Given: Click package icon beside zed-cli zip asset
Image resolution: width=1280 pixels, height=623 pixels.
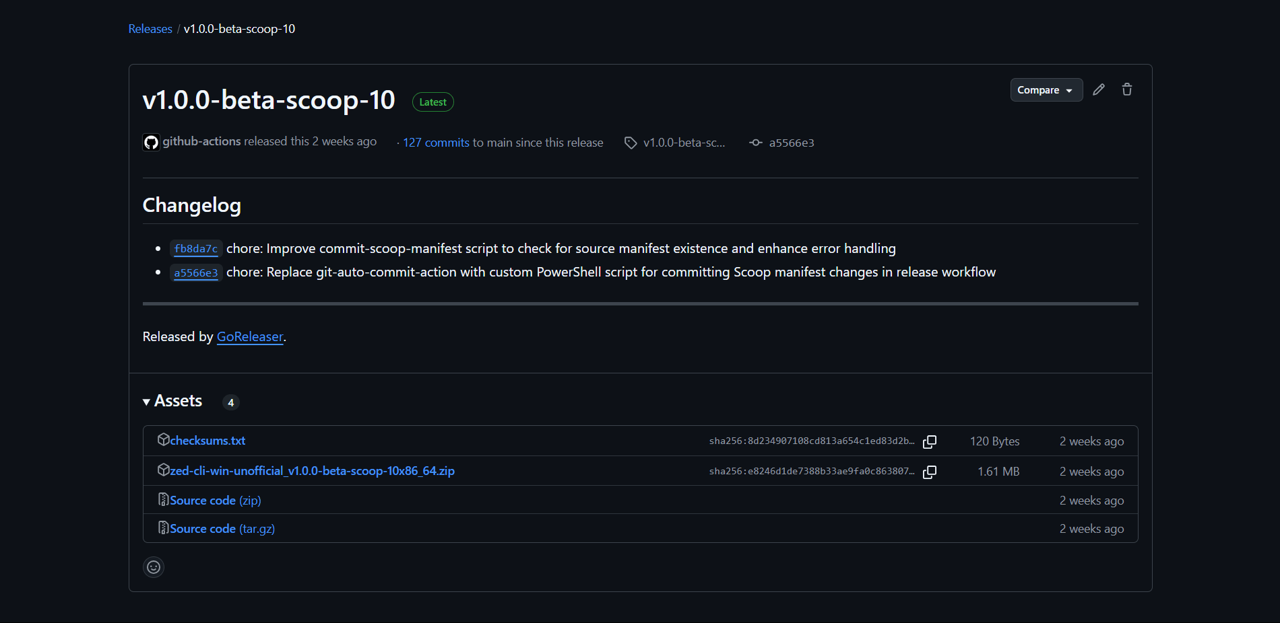Looking at the screenshot, I should tap(163, 470).
